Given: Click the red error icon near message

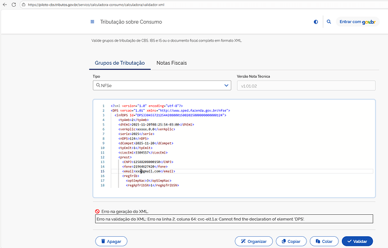Looking at the screenshot, I should 97,211.
